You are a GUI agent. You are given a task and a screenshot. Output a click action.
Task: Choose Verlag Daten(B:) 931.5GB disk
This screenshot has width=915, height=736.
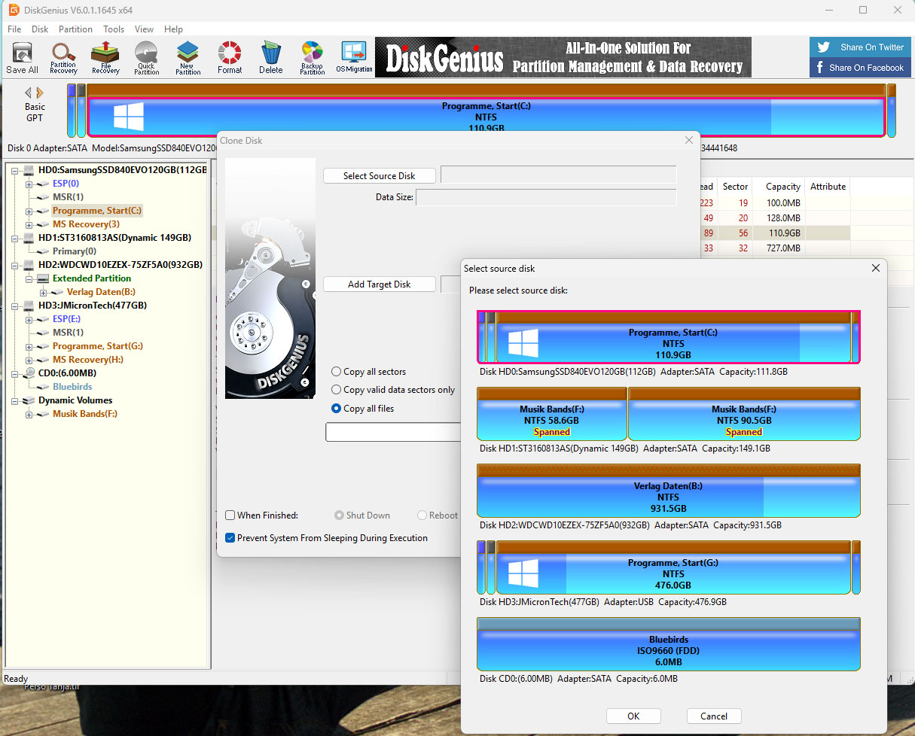(x=669, y=491)
